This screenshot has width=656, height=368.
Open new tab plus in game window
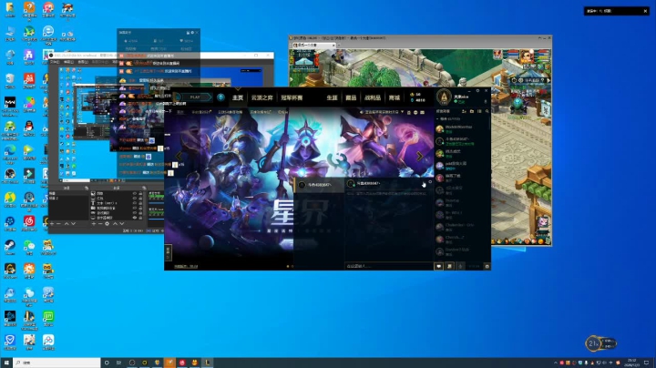[338, 45]
